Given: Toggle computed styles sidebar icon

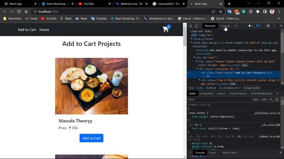Looking at the screenshot, I should point(277,99).
